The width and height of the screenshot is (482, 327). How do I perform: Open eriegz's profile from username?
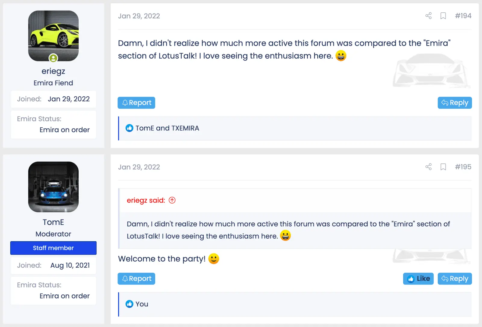pyautogui.click(x=53, y=71)
